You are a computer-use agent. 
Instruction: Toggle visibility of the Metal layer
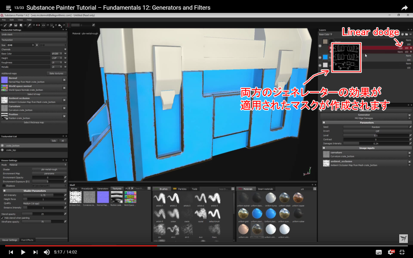(320, 46)
